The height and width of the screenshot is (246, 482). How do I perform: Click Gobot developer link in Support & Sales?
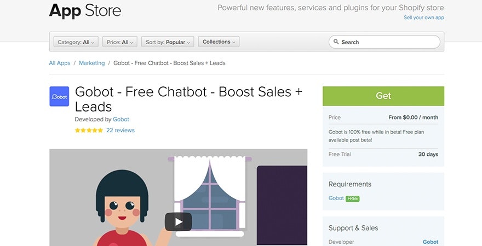click(x=431, y=242)
